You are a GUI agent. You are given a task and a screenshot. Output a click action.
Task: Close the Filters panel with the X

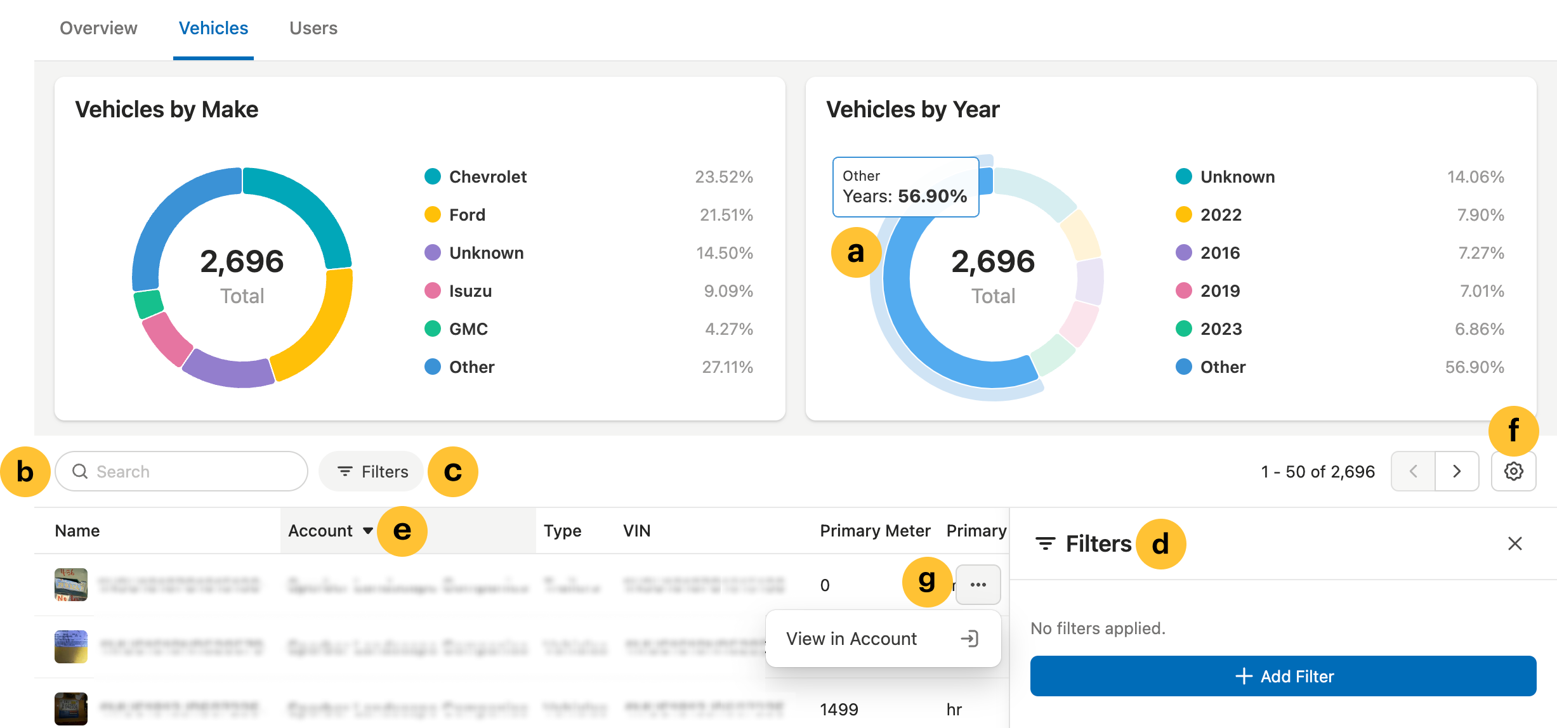click(1515, 543)
